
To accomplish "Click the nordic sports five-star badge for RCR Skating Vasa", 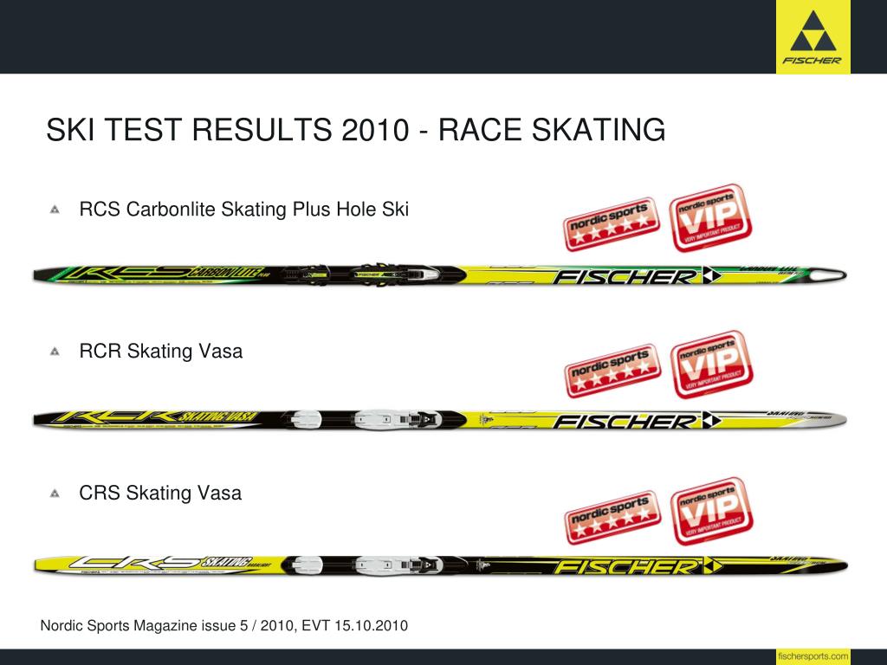I will [x=612, y=371].
